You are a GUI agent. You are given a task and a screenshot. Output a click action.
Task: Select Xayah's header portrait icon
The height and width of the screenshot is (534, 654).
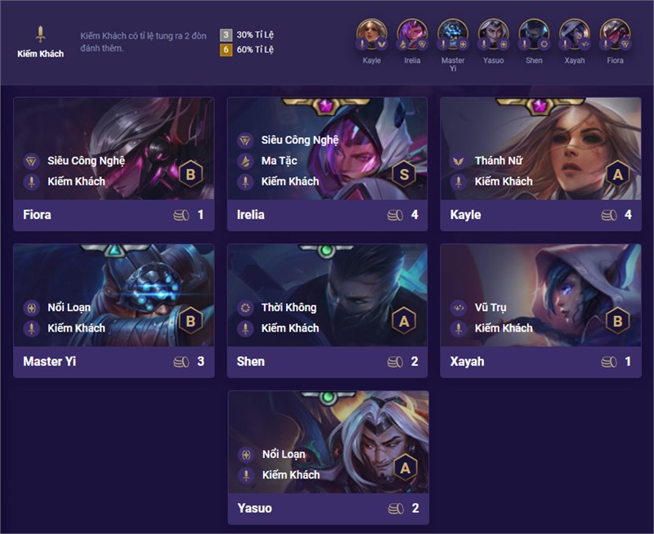click(x=575, y=34)
